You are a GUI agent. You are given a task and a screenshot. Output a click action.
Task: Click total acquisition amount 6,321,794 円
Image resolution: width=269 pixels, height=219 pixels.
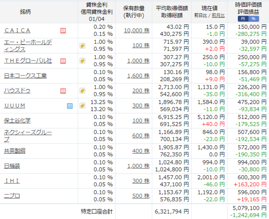pyautogui.click(x=172, y=211)
